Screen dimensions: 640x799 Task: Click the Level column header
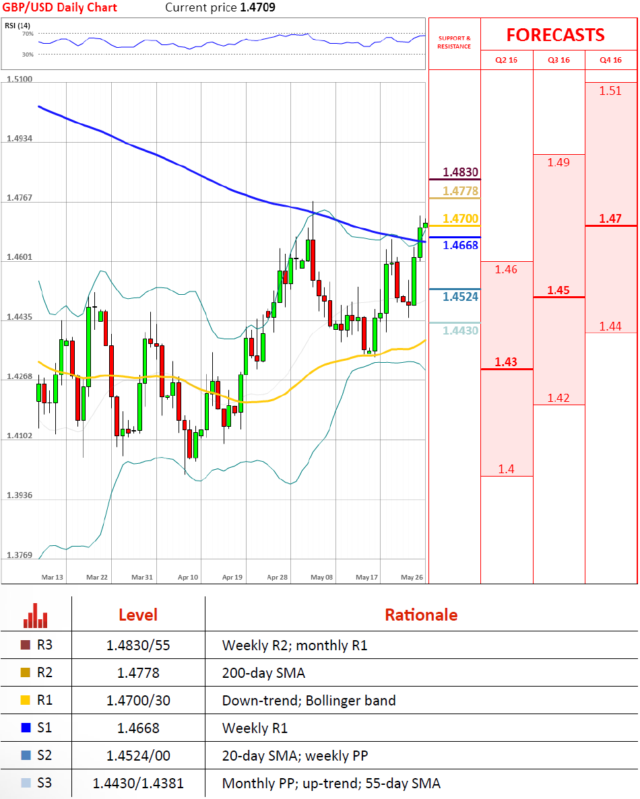[x=138, y=615]
